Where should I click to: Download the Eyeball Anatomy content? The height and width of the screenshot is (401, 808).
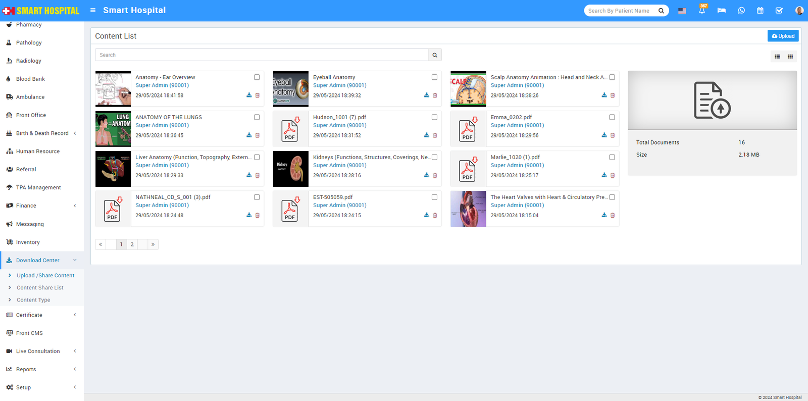click(427, 95)
